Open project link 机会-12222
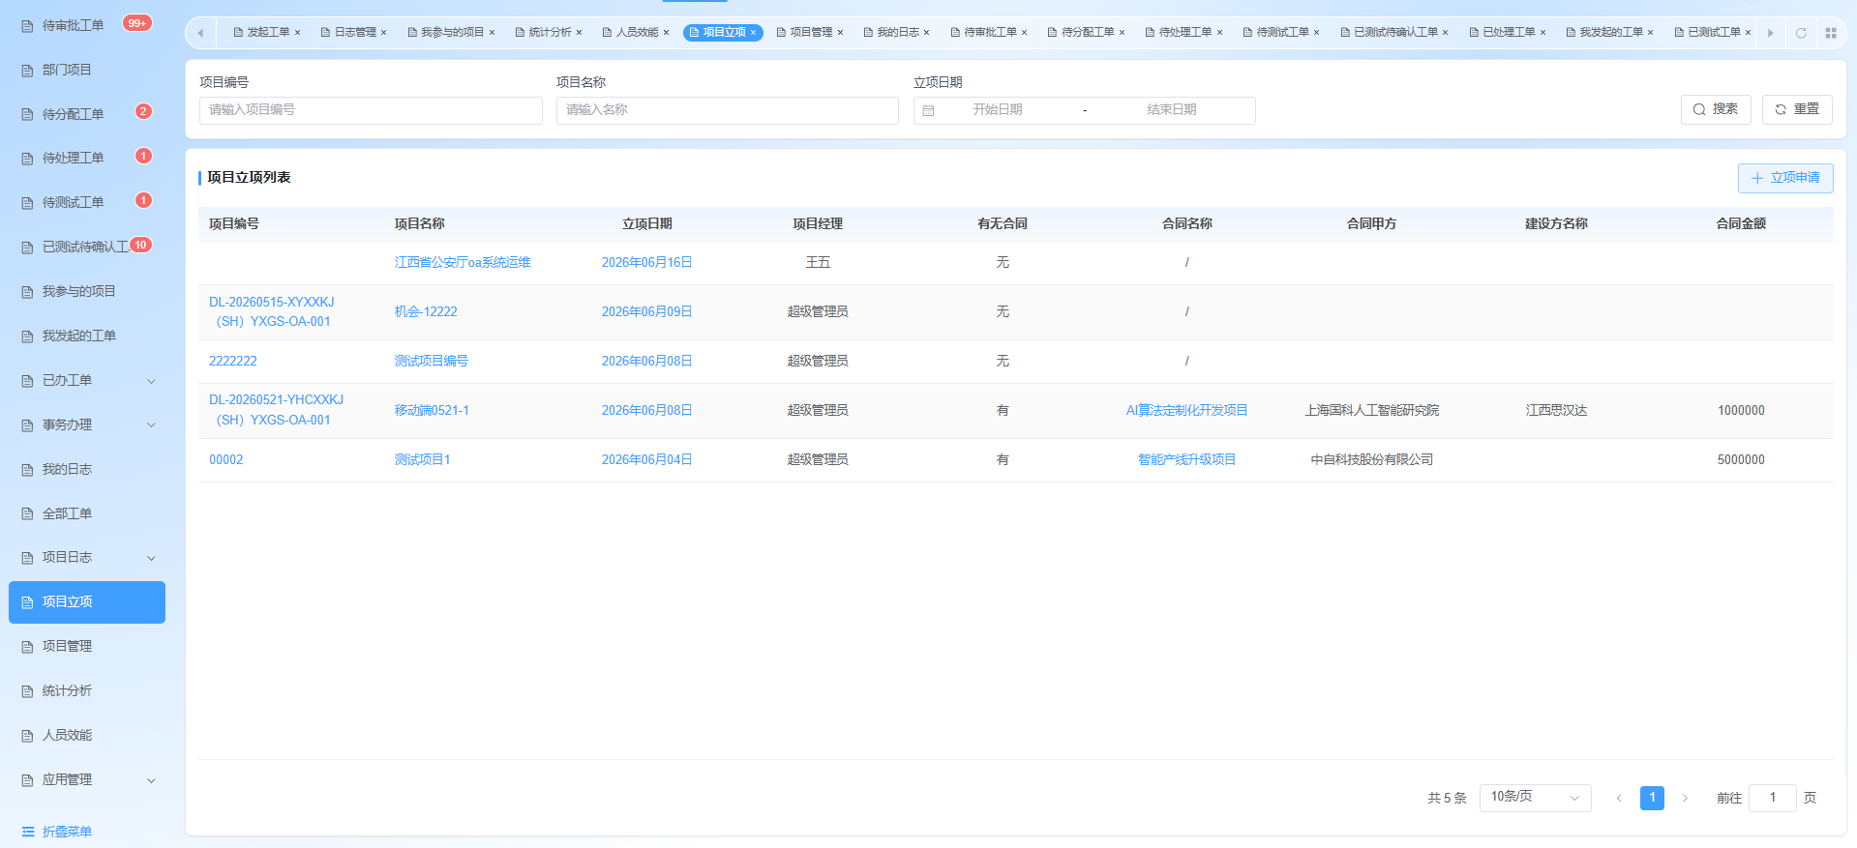The height and width of the screenshot is (848, 1857). point(426,312)
